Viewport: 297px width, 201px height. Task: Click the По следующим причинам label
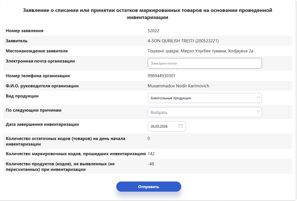tap(34, 110)
